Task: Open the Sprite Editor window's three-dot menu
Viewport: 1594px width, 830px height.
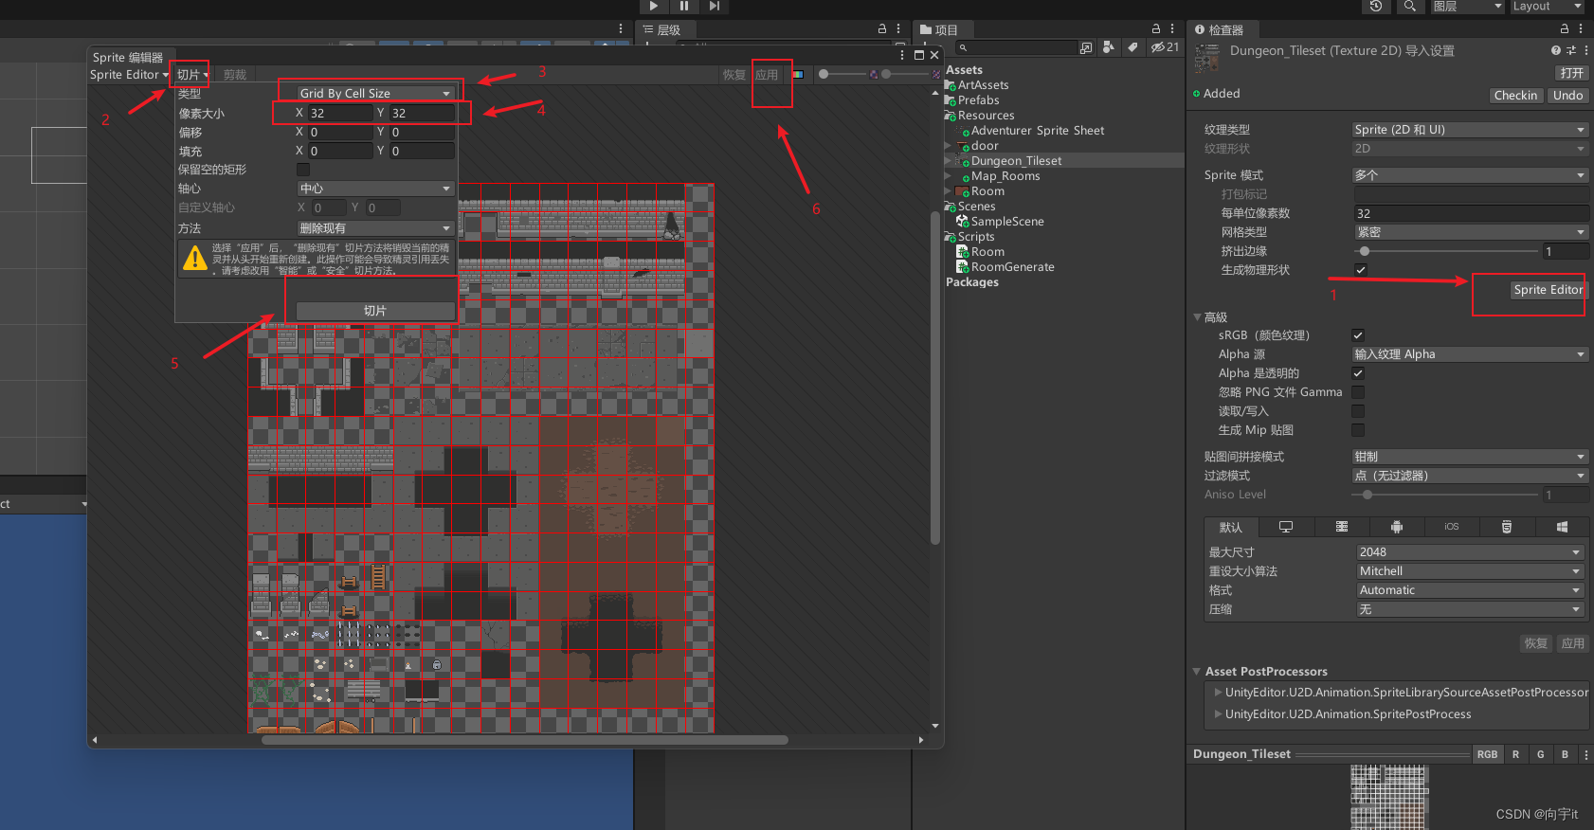Action: point(902,55)
